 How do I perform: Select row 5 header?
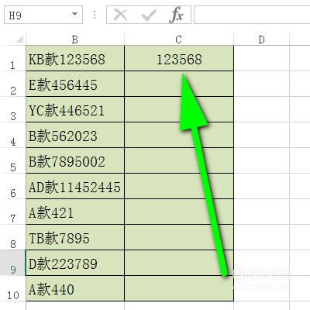(x=12, y=160)
